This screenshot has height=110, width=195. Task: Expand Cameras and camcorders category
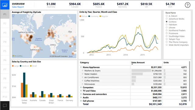[81, 94]
